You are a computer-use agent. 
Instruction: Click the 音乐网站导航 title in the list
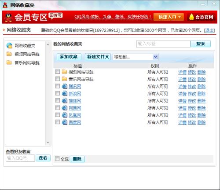click(81, 79)
